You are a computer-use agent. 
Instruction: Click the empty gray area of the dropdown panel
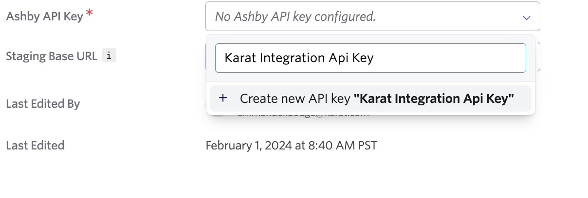(370, 77)
